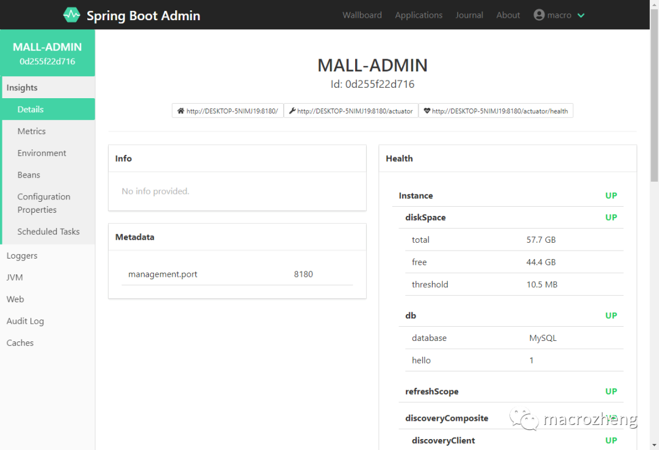This screenshot has height=450, width=659.
Task: Expand the macro user dropdown chevron
Action: (581, 15)
